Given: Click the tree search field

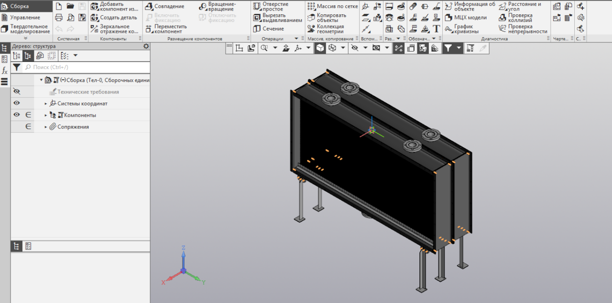Looking at the screenshot, I should pos(86,67).
